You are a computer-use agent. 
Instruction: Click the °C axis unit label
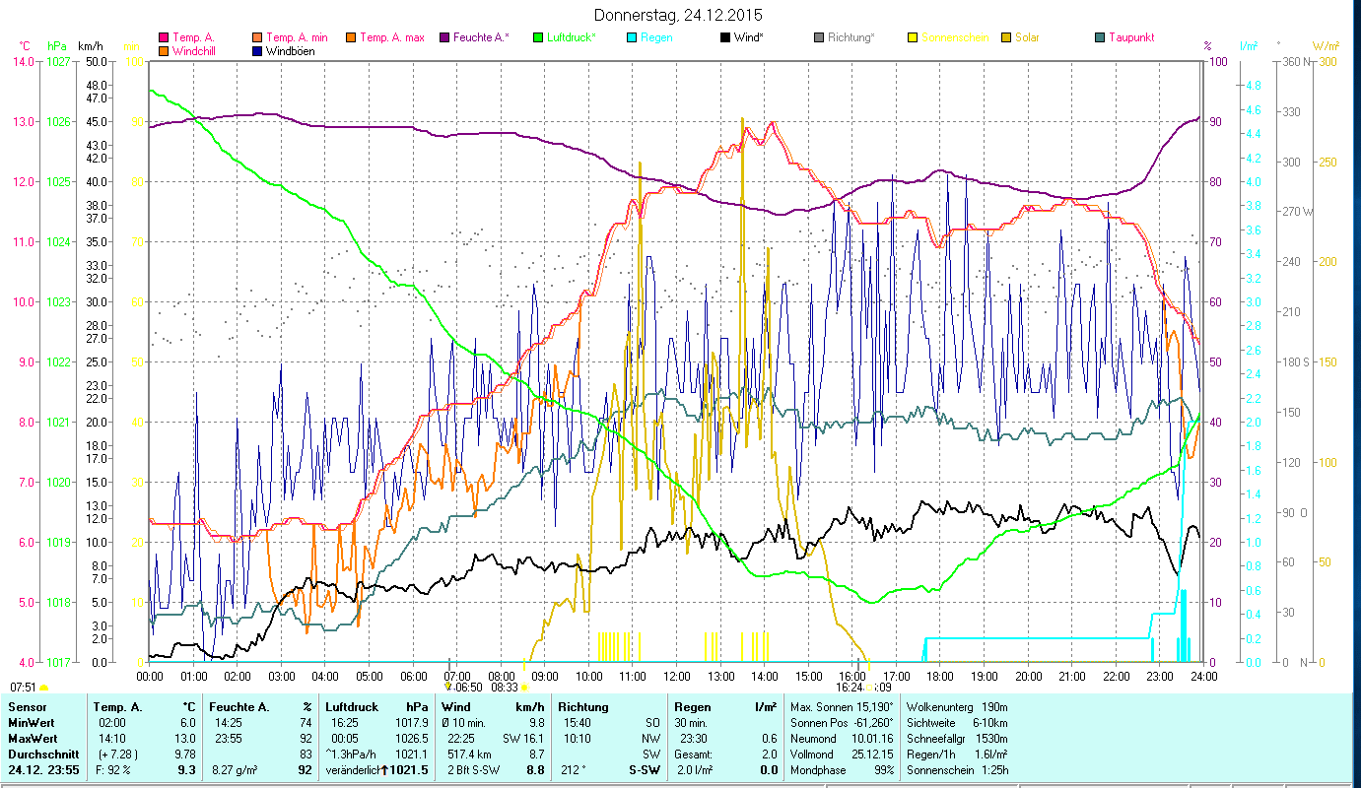[x=25, y=46]
